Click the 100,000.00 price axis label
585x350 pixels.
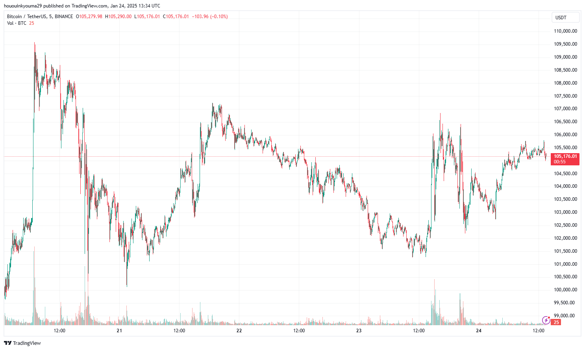coord(565,290)
